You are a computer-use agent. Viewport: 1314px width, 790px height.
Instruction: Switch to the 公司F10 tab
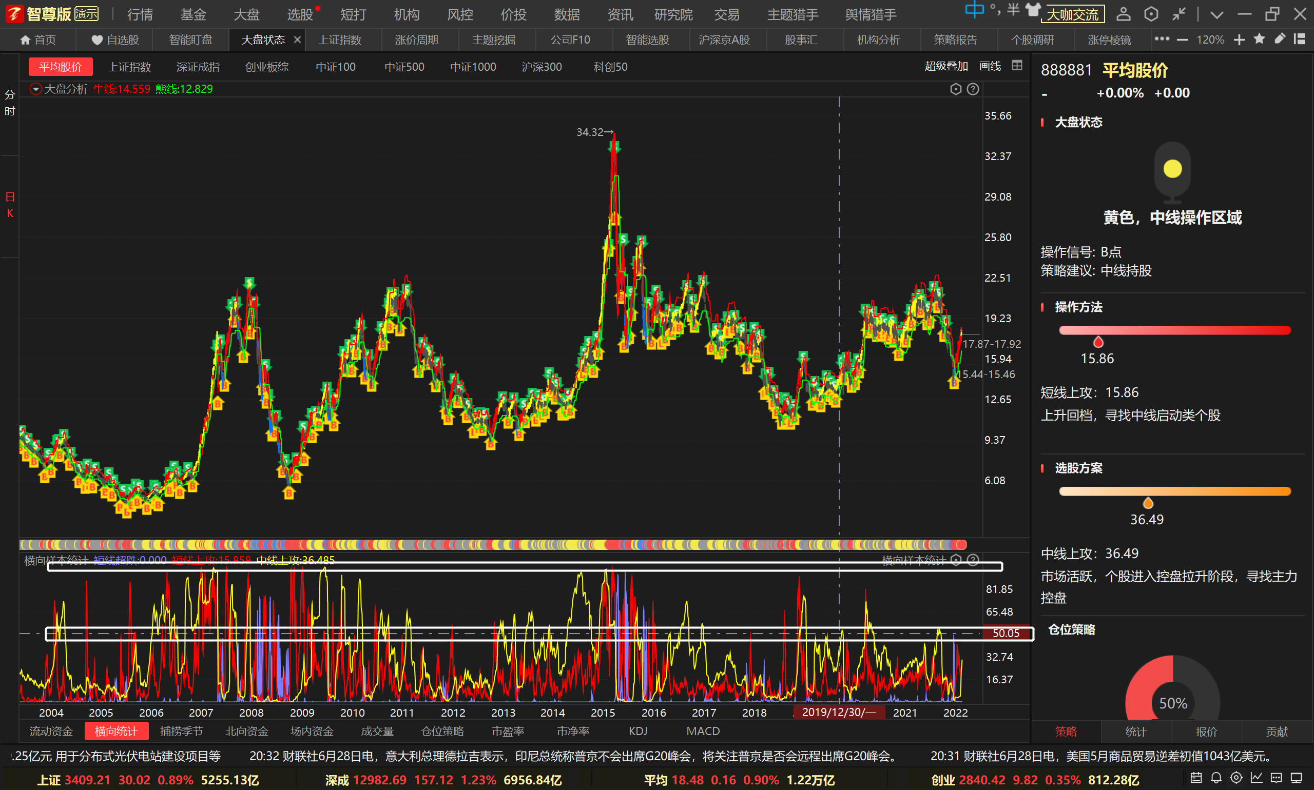[x=570, y=40]
